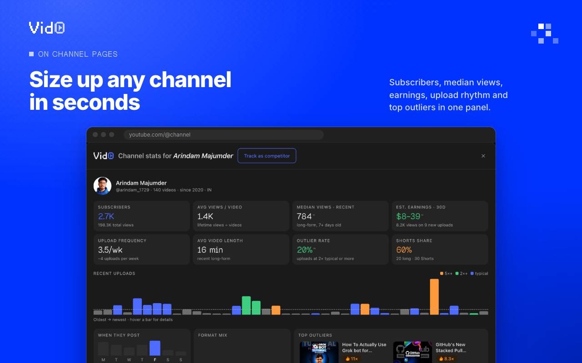The height and width of the screenshot is (363, 582).
Task: Click the '20 long · 30 Shorts' caption
Action: coord(415,259)
